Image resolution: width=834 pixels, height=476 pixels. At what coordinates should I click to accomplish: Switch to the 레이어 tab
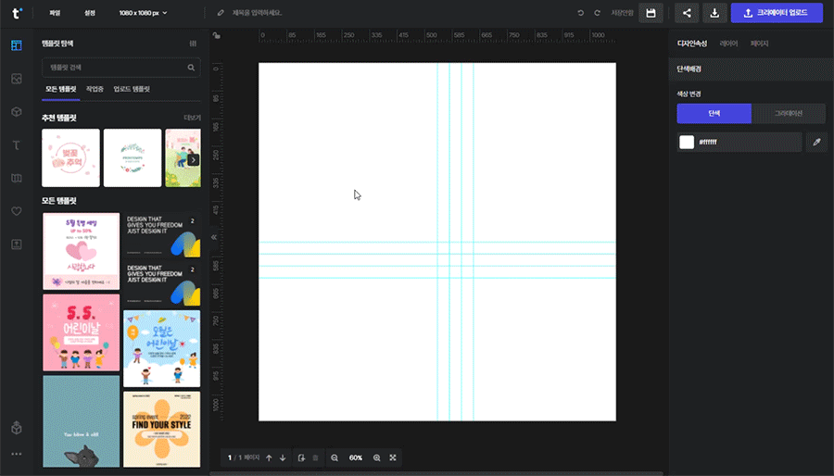[729, 44]
